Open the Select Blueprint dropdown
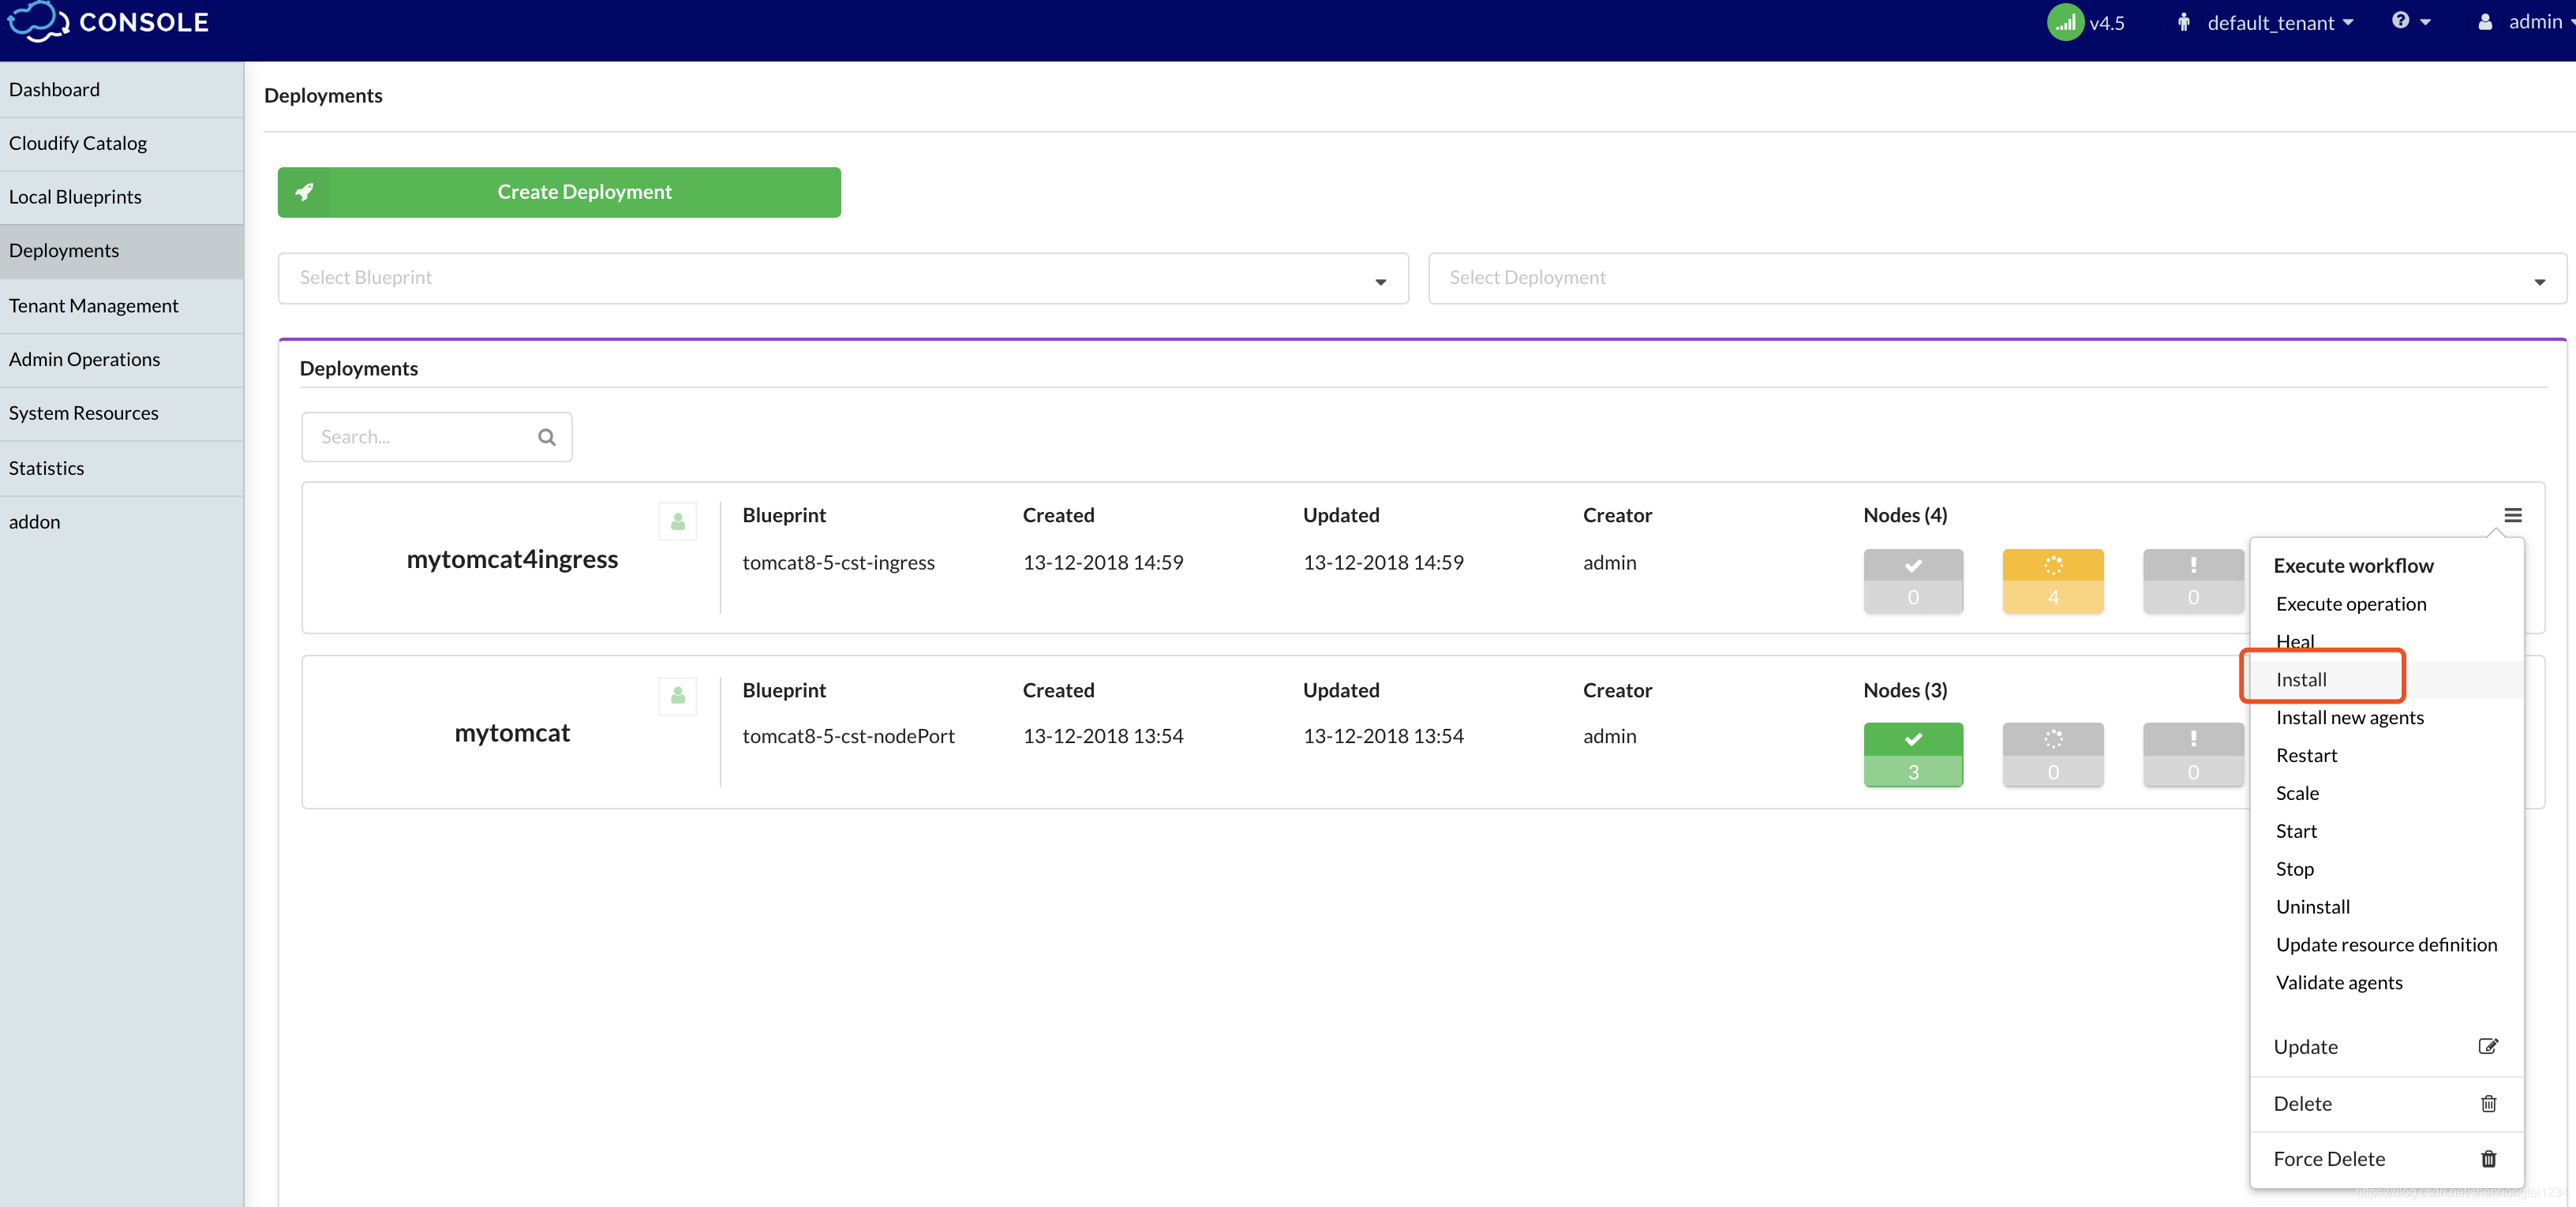The image size is (2576, 1207). tap(843, 278)
